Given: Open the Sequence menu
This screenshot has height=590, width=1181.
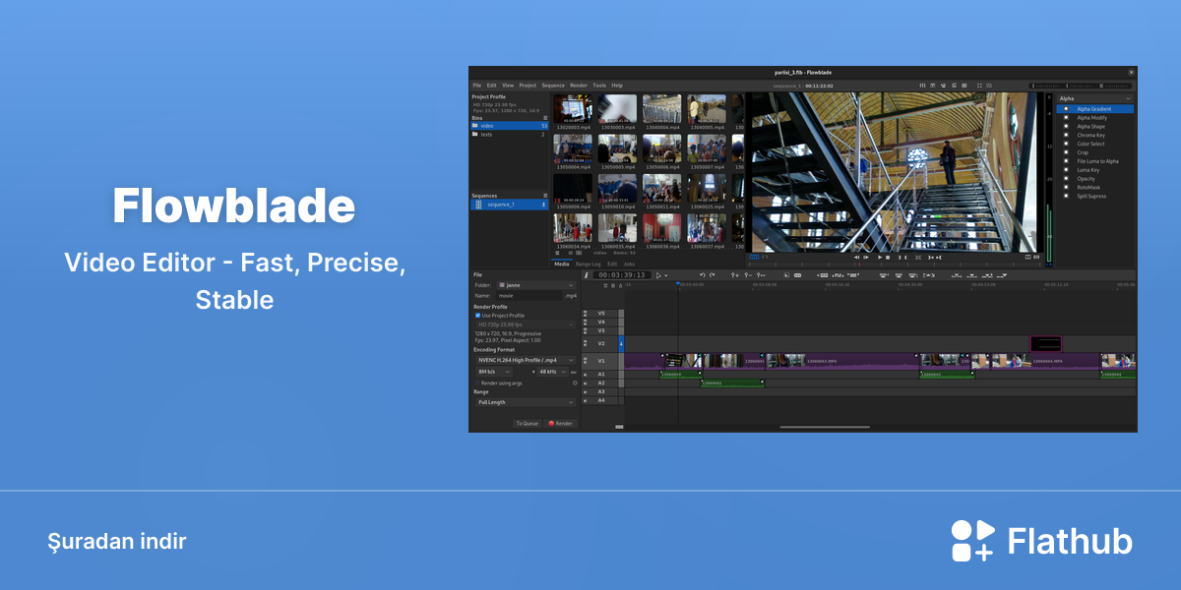Looking at the screenshot, I should pyautogui.click(x=553, y=86).
